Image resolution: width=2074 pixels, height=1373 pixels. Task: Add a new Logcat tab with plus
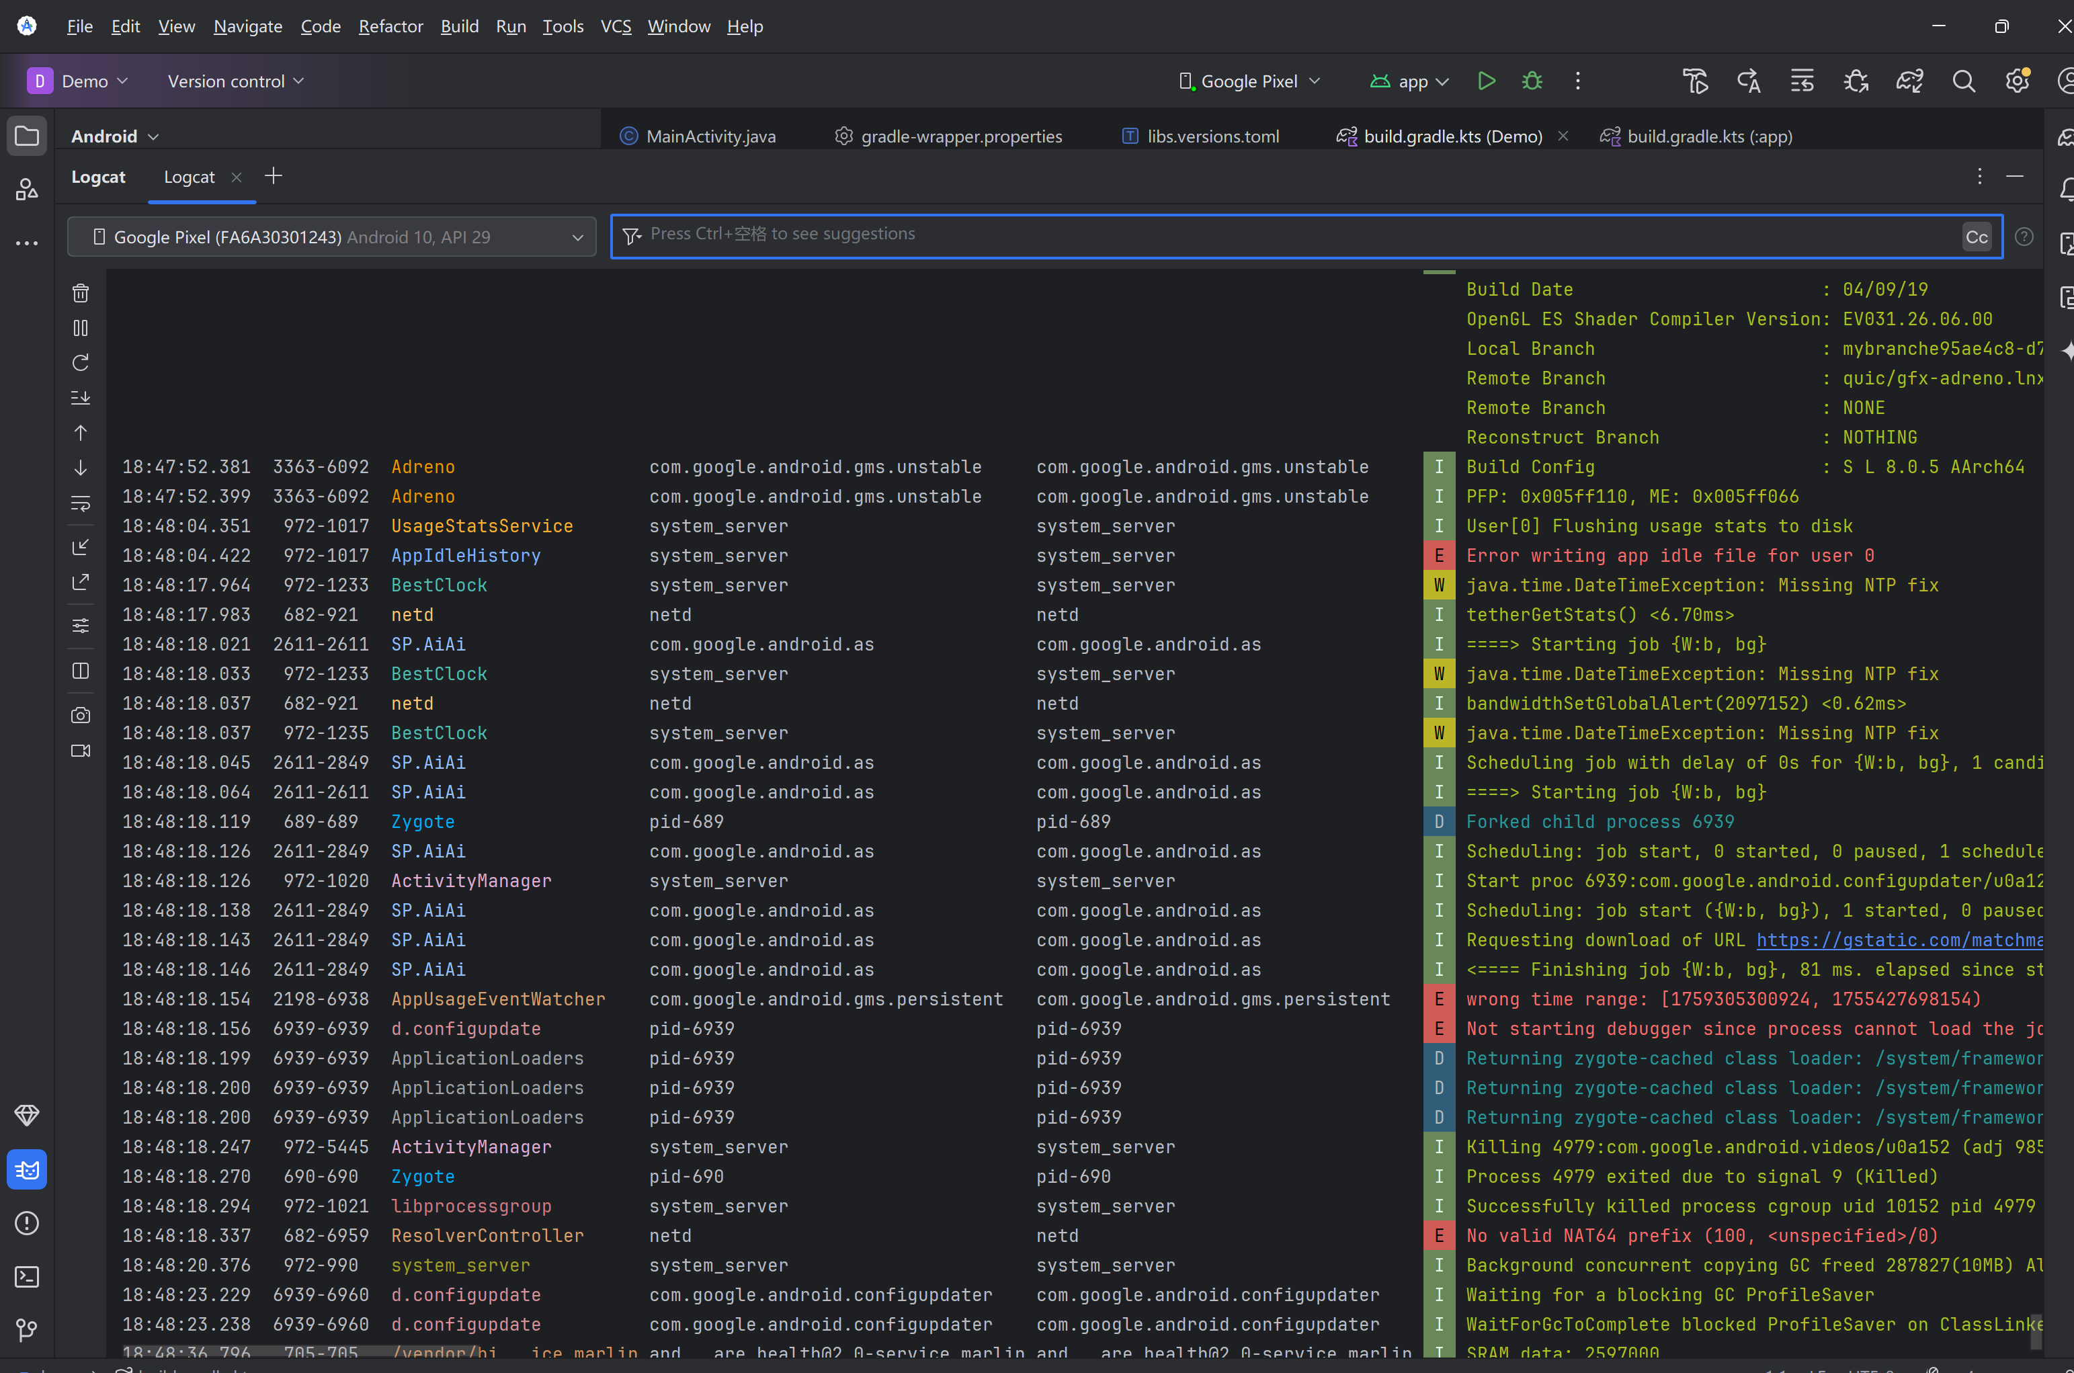273,176
